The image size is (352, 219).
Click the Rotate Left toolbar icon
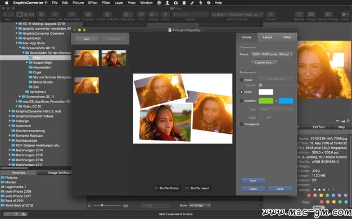[x=55, y=15]
